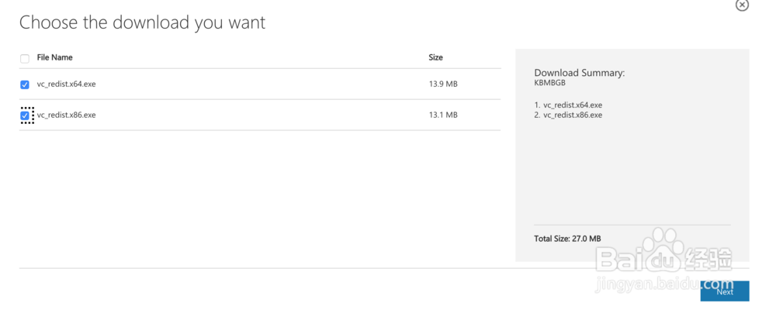Click the Total Size 27.0 MB text
The height and width of the screenshot is (310, 776).
[567, 239]
